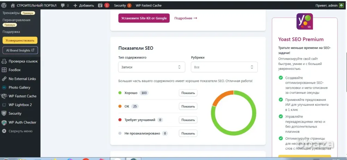Click the FooBox grid icon
The image size is (347, 160).
(4, 70)
